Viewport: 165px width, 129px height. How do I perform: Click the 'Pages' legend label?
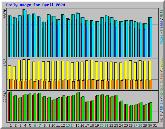pos(161,39)
